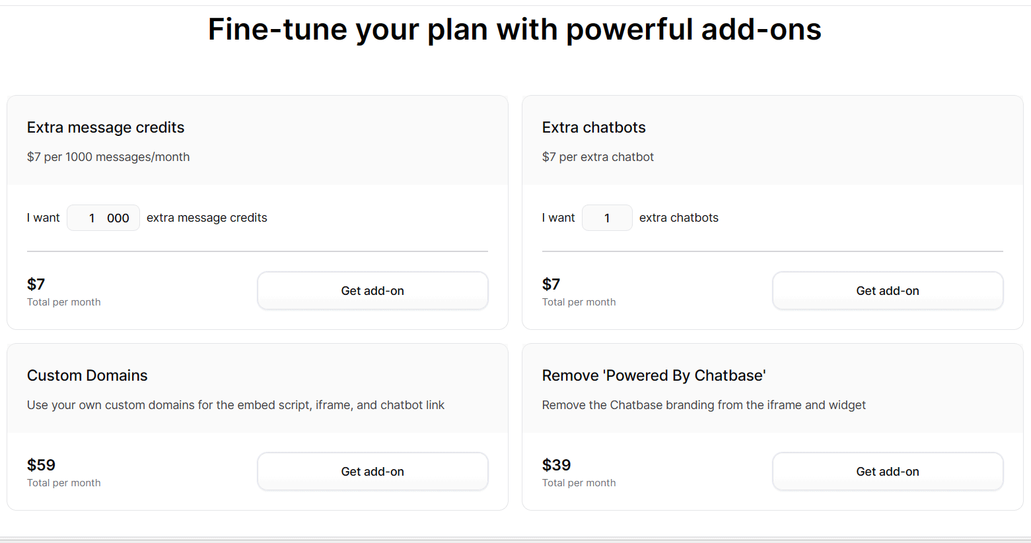This screenshot has height=543, width=1031.
Task: Click the 'Extra chatbots' card title
Action: click(x=594, y=127)
